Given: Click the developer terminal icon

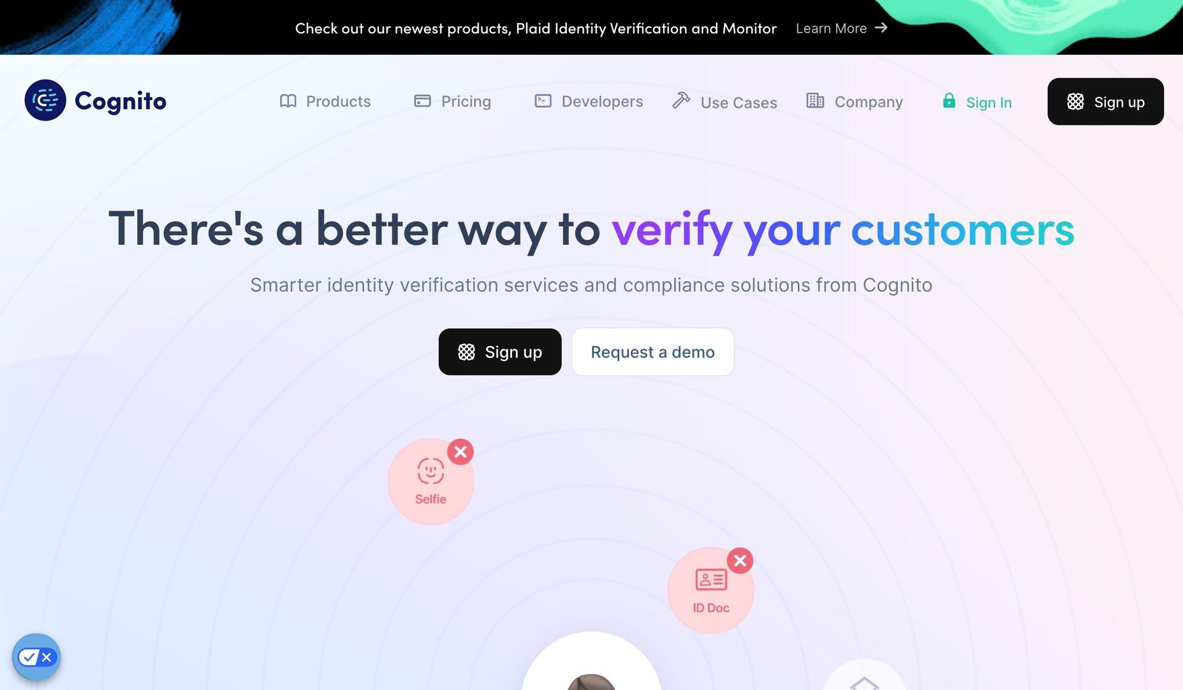Looking at the screenshot, I should (542, 100).
